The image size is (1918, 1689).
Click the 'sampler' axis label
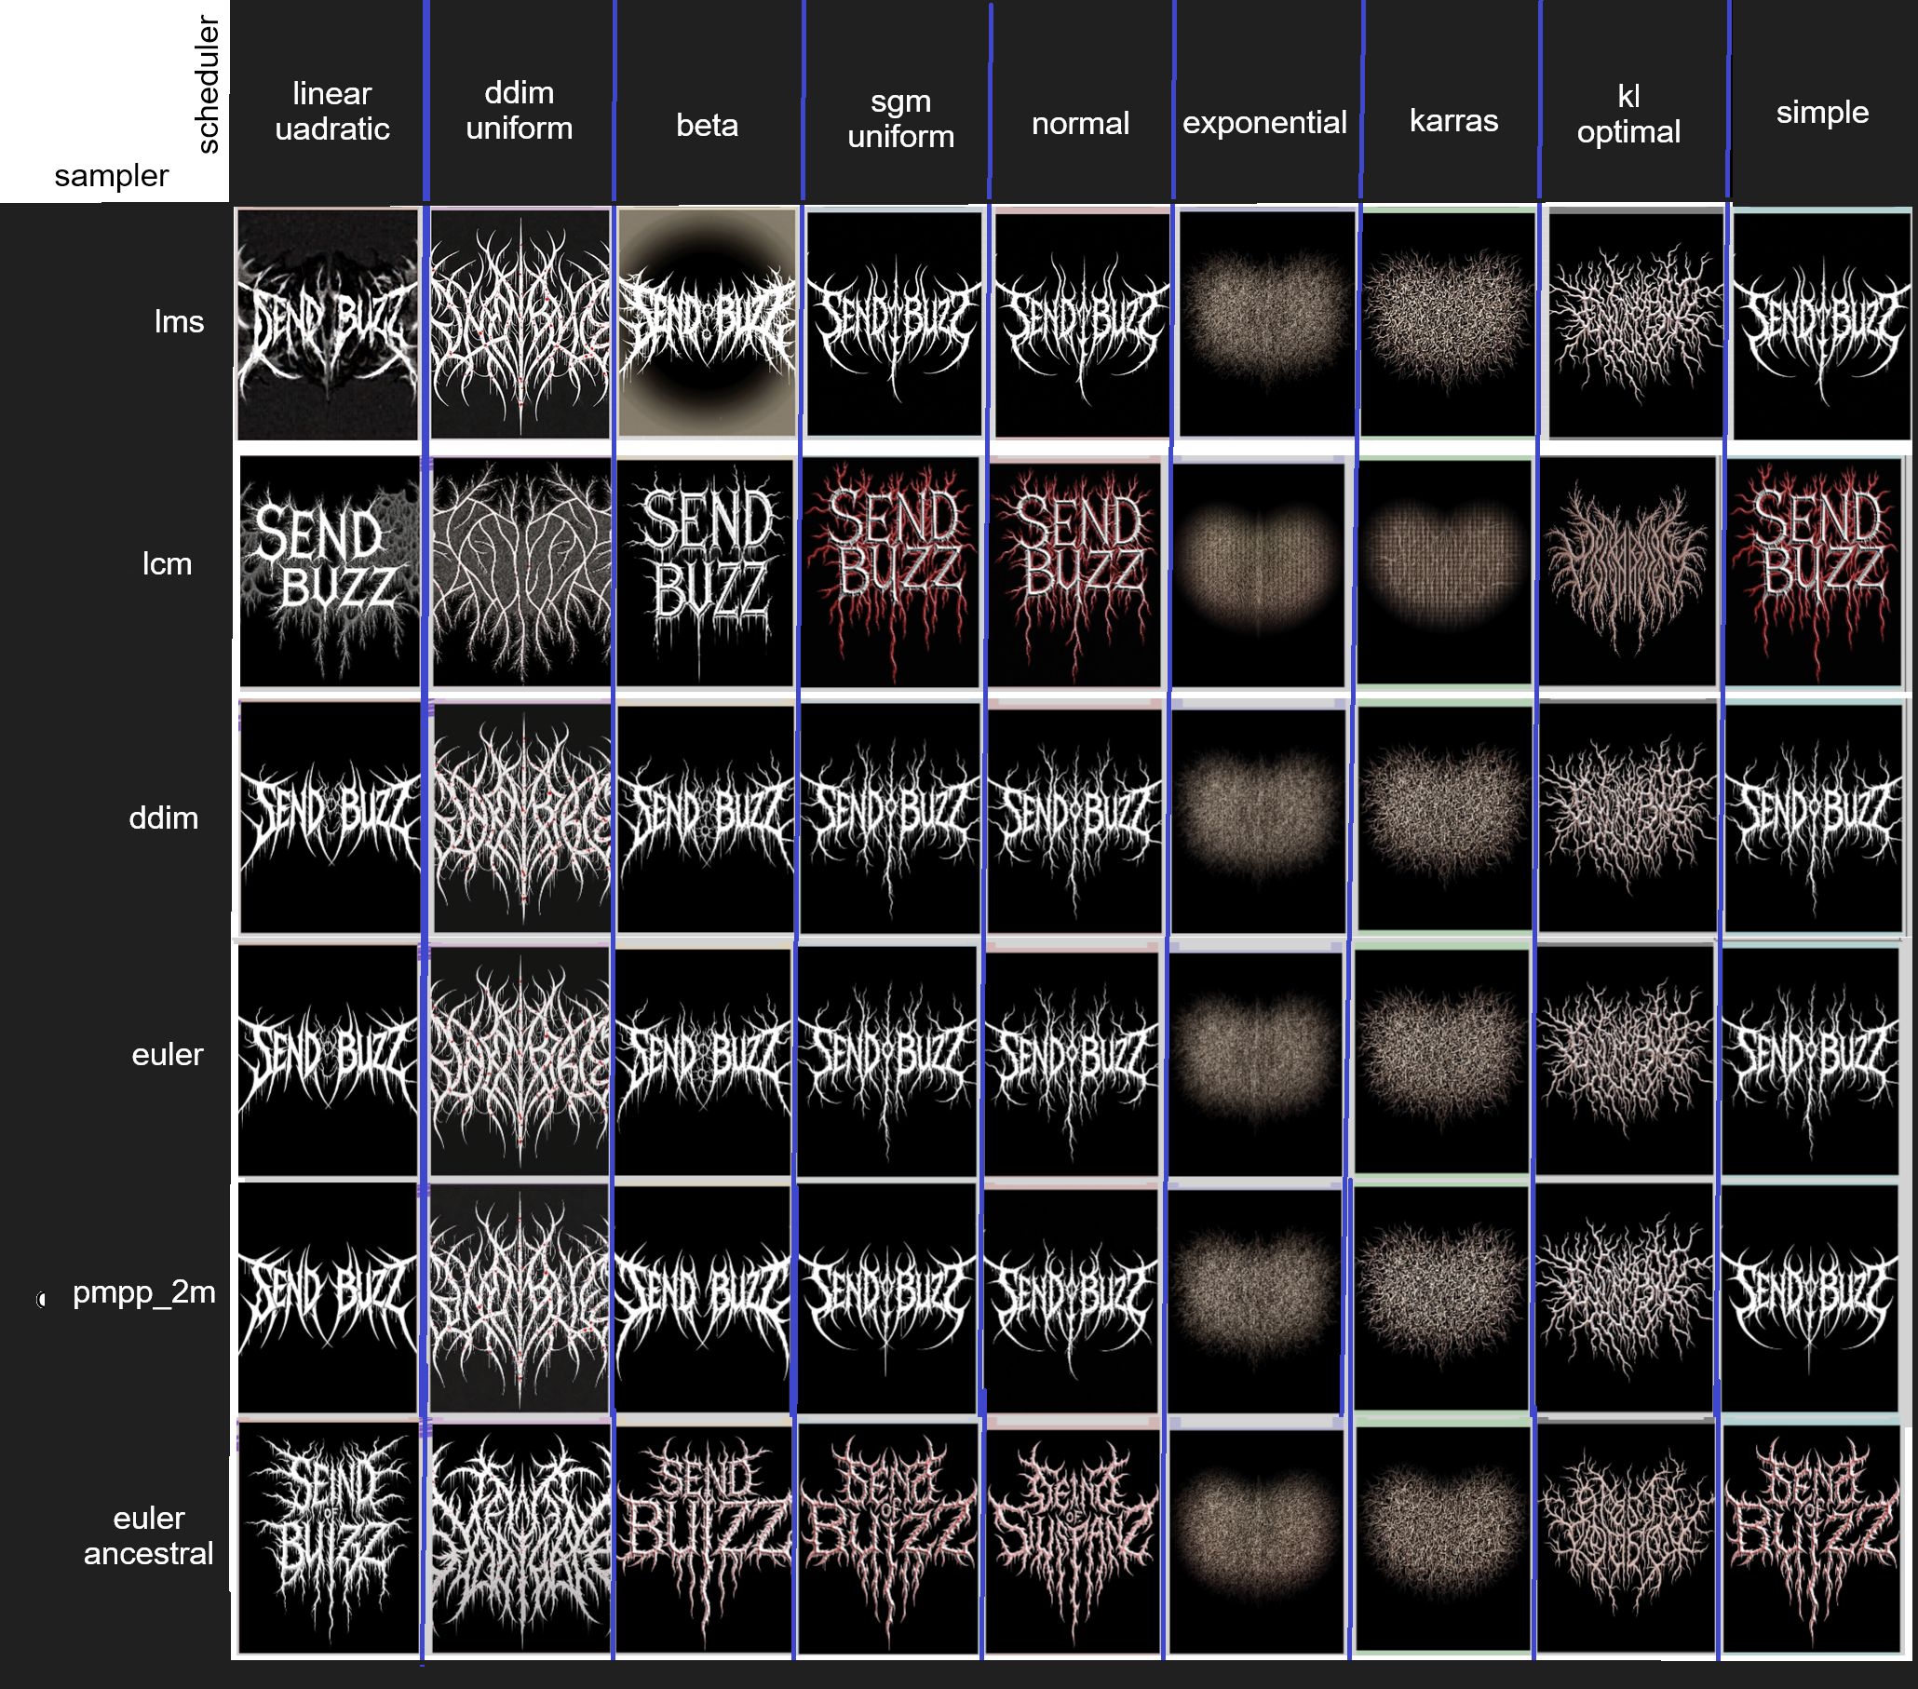tap(111, 175)
